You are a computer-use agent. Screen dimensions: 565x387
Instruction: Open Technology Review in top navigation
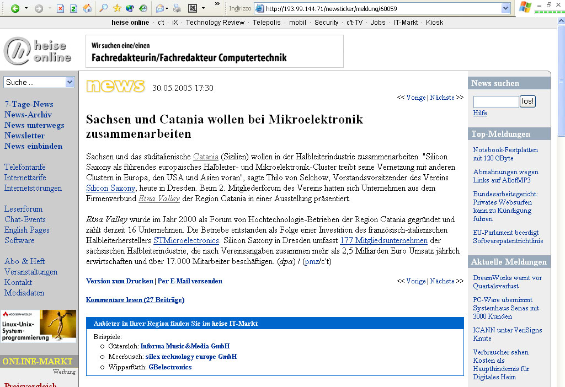click(x=215, y=22)
